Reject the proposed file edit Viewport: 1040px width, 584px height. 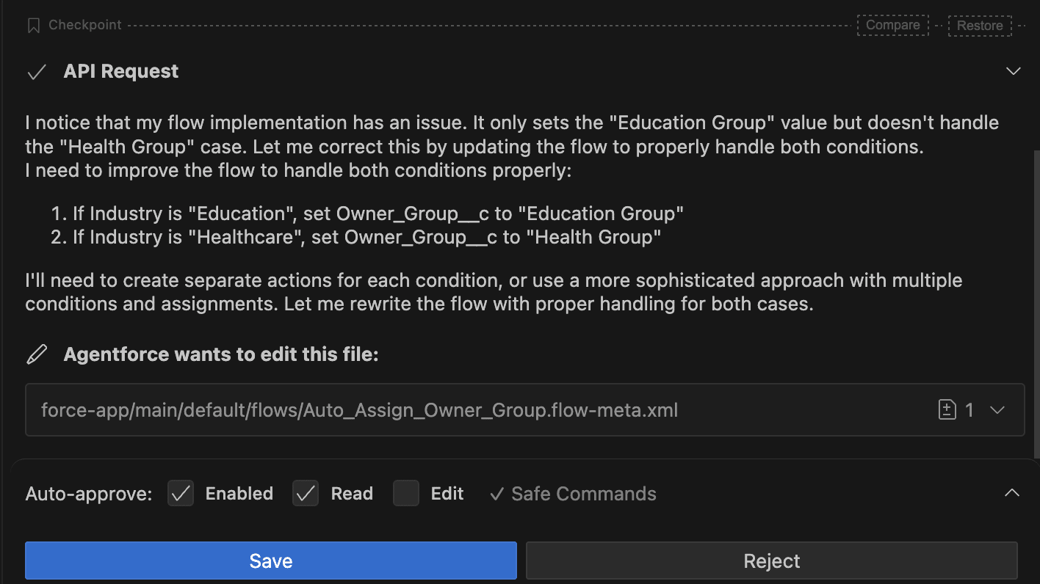tap(771, 561)
